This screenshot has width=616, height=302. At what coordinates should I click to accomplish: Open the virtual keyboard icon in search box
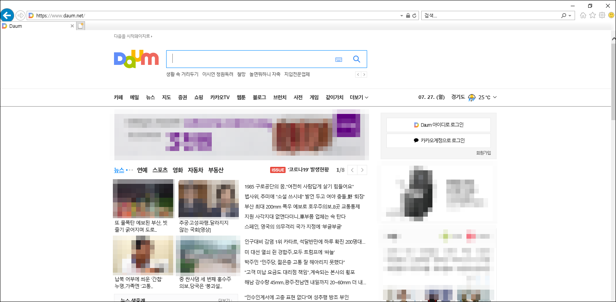tap(339, 59)
